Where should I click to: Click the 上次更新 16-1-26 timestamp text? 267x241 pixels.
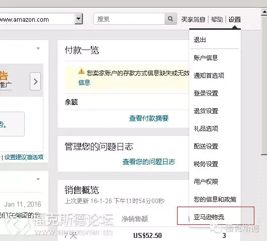[115, 201]
